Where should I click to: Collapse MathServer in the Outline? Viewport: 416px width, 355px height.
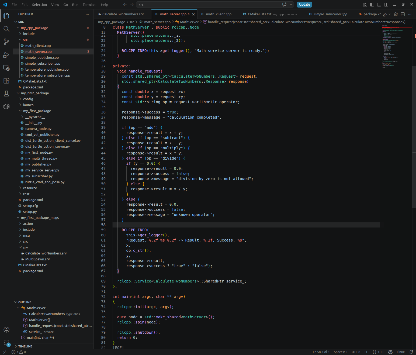tap(18, 308)
